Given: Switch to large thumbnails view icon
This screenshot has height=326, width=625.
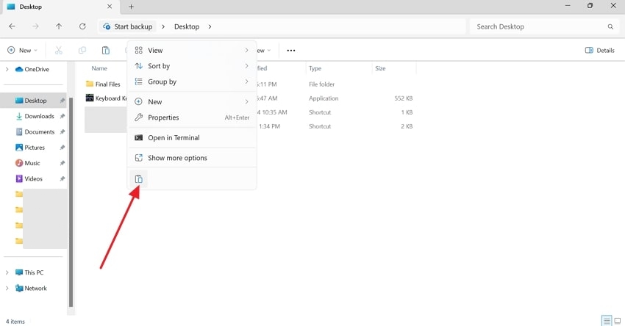Looking at the screenshot, I should (617, 321).
